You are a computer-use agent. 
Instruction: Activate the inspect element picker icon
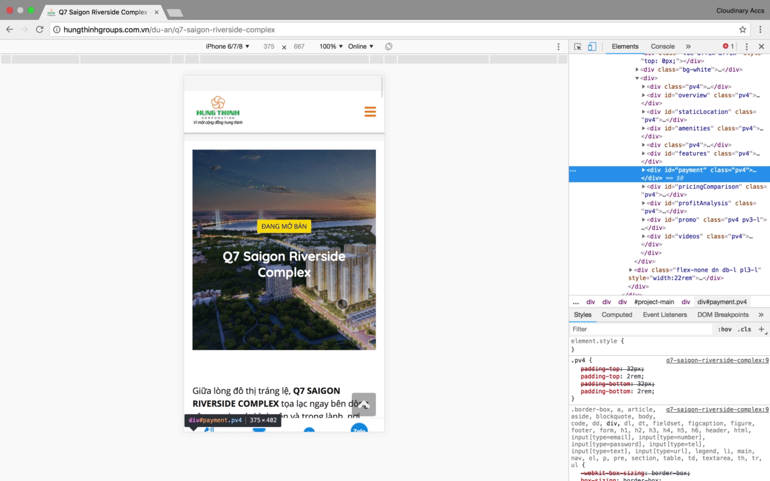click(577, 46)
